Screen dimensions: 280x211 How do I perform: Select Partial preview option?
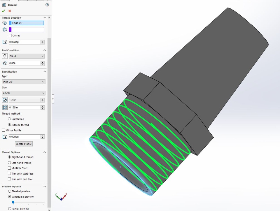point(9,209)
